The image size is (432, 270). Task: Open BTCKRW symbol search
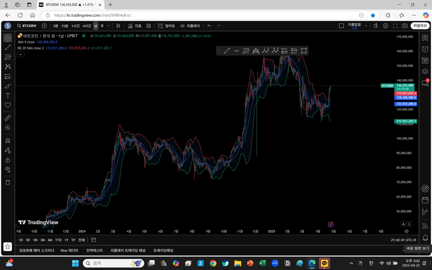pos(27,26)
